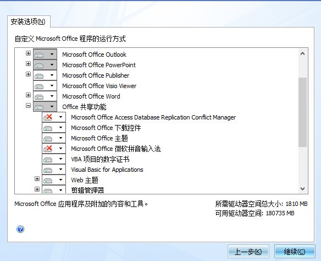Image resolution: width=321 pixels, height=261 pixels.
Task: Open install-state dropdown for Microsoft Office 下载控件
Action: (60, 128)
